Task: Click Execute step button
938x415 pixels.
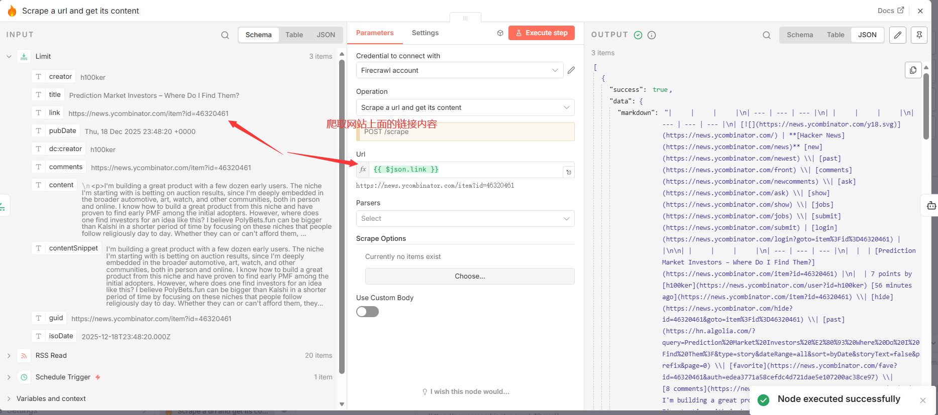Action: coord(542,33)
